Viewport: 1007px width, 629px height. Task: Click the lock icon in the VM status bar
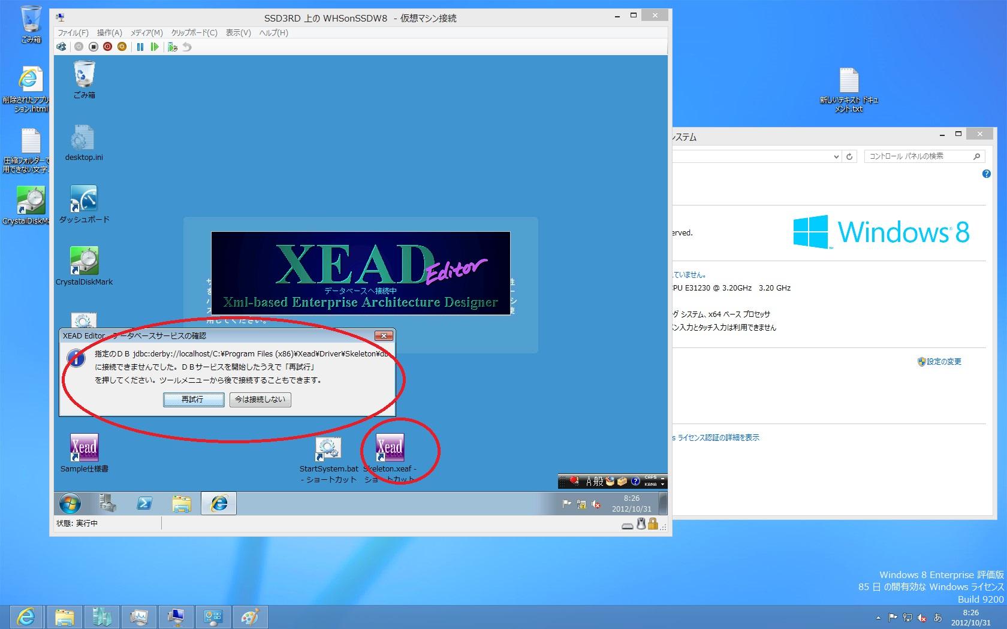pyautogui.click(x=653, y=525)
